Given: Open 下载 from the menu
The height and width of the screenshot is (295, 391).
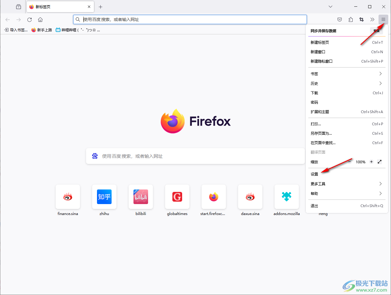Looking at the screenshot, I should tap(347, 93).
